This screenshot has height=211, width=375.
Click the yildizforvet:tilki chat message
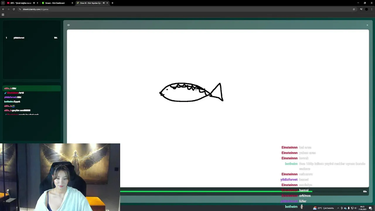pyautogui.click(x=13, y=97)
